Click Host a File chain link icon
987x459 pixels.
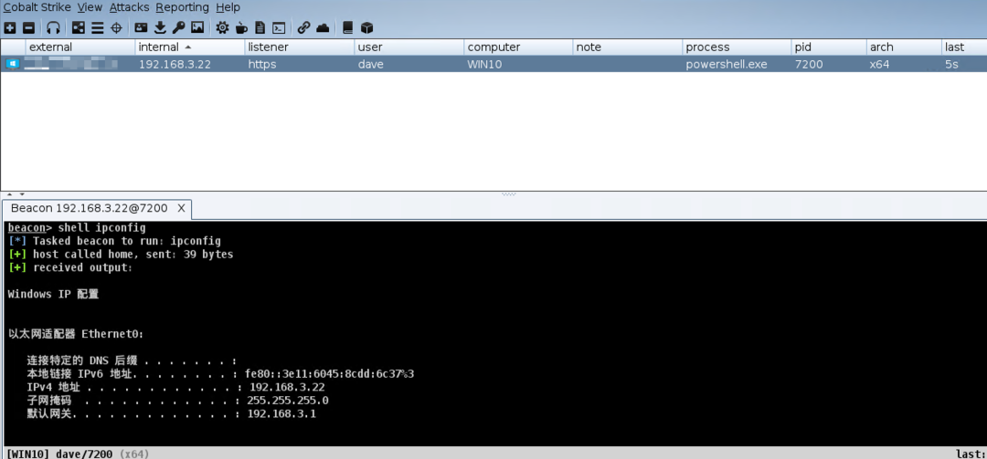tap(304, 27)
